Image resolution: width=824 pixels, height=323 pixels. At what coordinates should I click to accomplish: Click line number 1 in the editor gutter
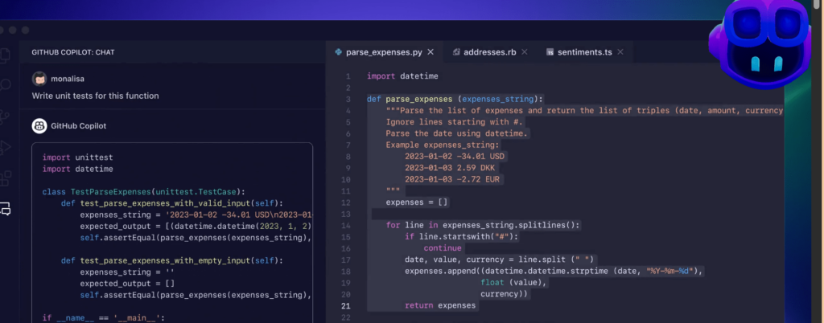click(348, 76)
